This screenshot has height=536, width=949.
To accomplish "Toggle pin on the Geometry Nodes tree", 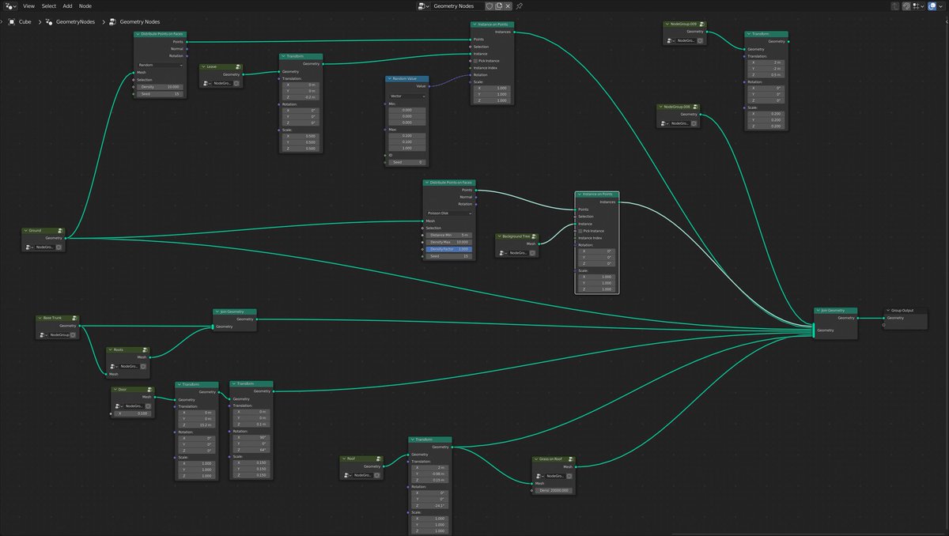I will pyautogui.click(x=520, y=6).
